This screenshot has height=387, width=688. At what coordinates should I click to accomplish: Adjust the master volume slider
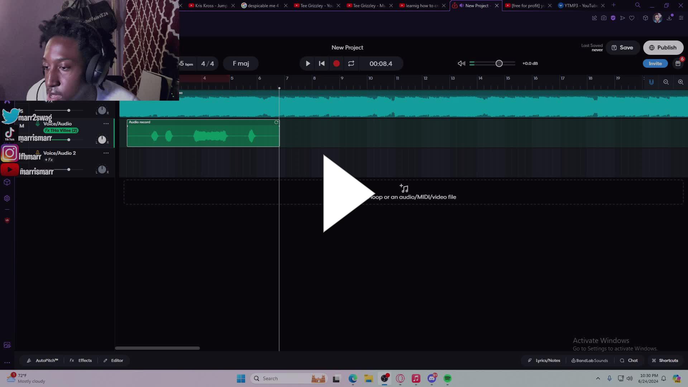point(499,63)
